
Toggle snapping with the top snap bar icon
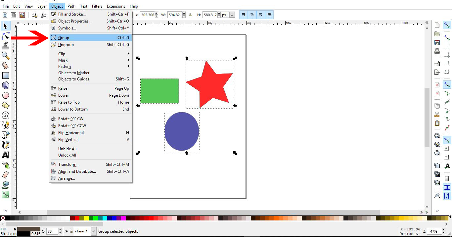tap(447, 25)
